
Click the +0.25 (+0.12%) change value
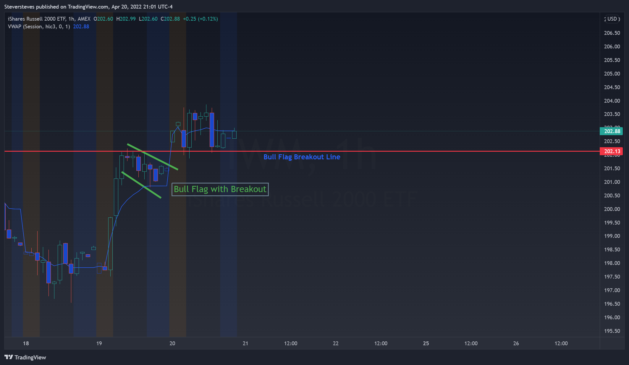pyautogui.click(x=200, y=19)
